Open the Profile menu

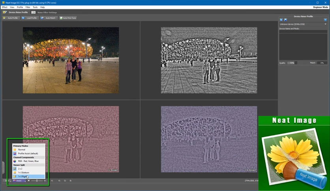[x=20, y=7]
